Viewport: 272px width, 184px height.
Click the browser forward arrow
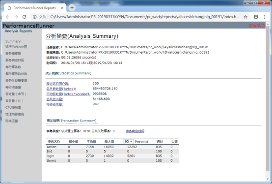pos(16,17)
